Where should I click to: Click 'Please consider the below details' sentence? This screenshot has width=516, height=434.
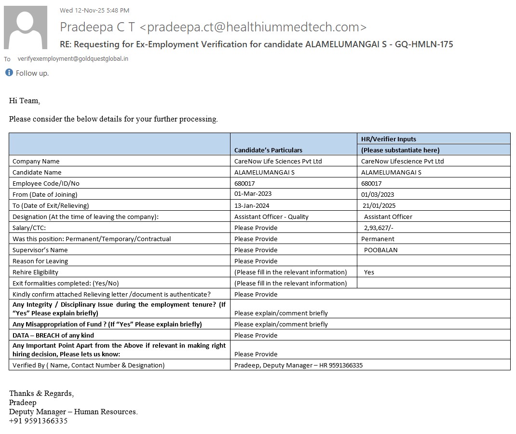113,119
